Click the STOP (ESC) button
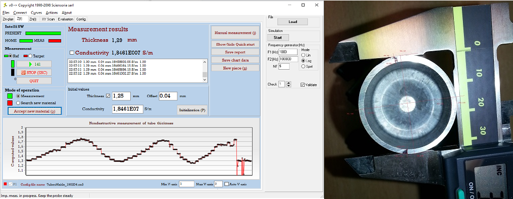The height and width of the screenshot is (199, 513). 34,72
